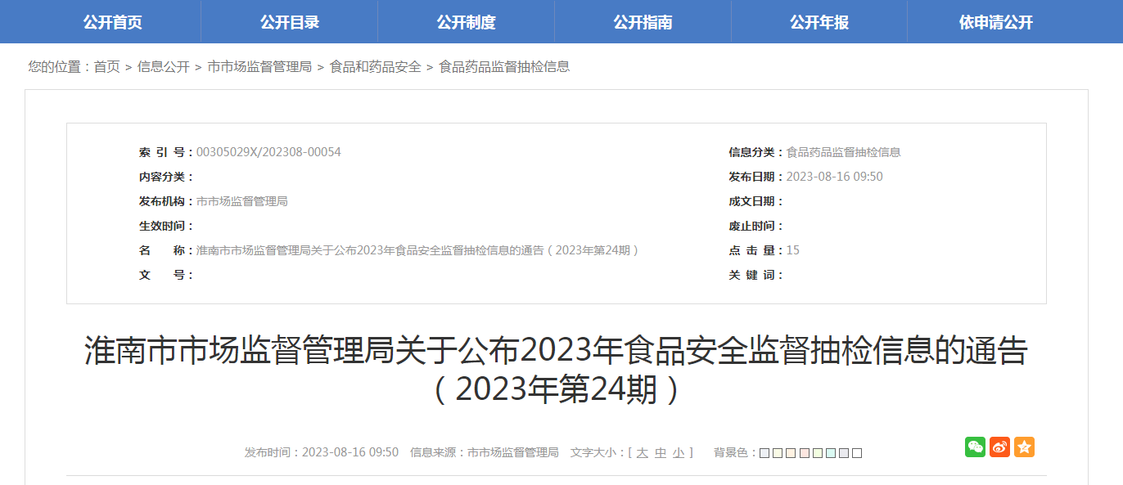Go to 公开目录 in navigation bar
Viewport: 1123px width, 485px height.
pos(290,22)
